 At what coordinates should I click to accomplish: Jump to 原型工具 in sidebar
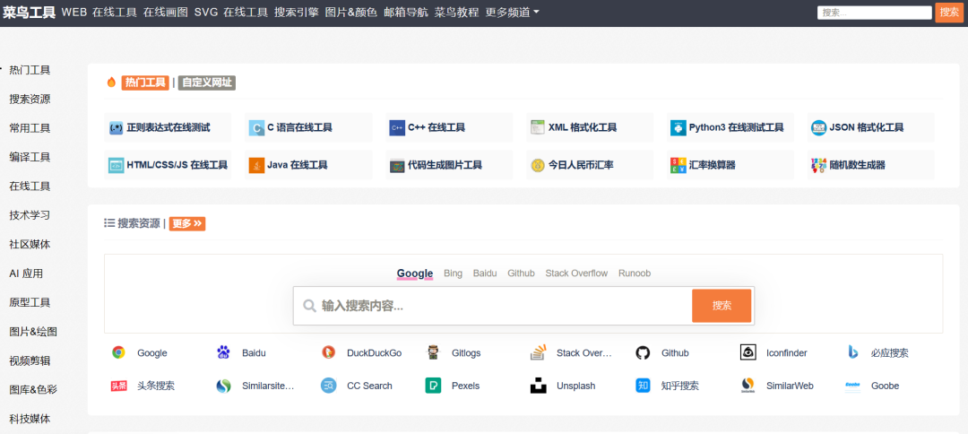click(30, 302)
